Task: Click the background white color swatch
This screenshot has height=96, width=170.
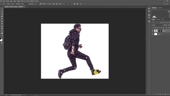Action: pyautogui.click(x=1, y=40)
